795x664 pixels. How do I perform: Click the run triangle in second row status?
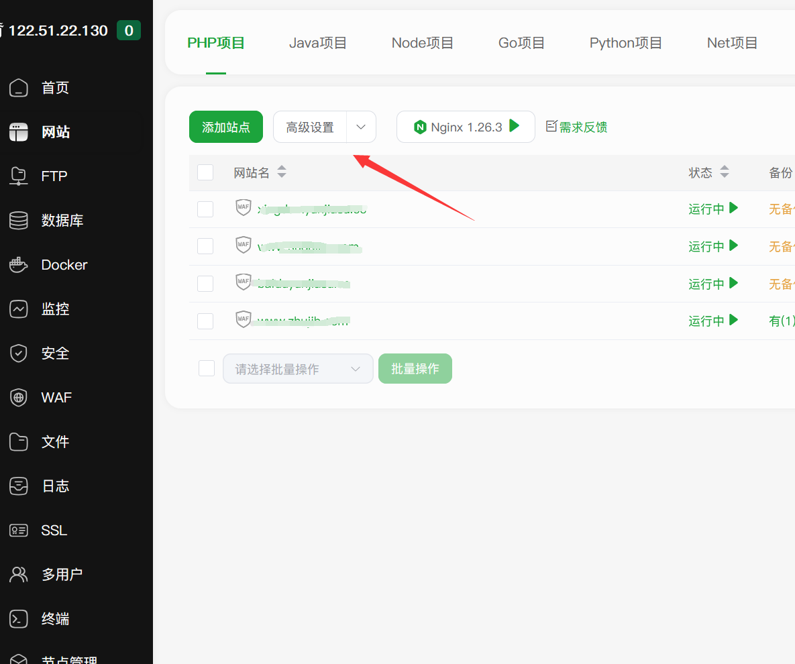733,245
